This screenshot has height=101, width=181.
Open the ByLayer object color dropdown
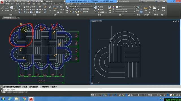[x=125, y=7]
